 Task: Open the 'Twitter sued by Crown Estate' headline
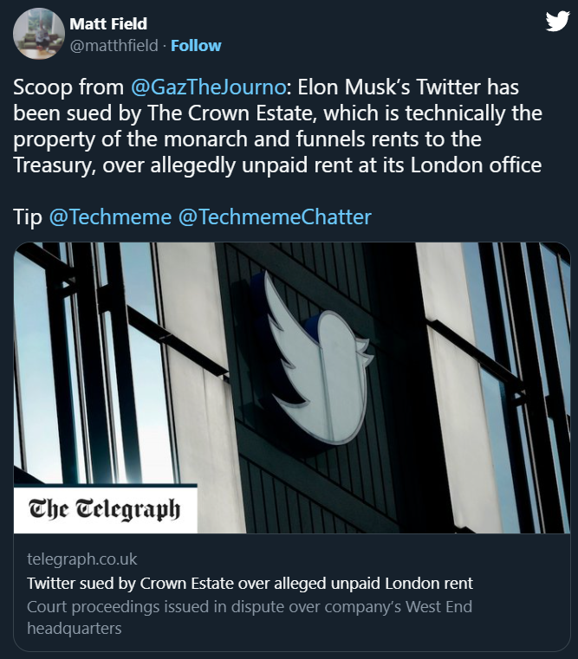coord(250,582)
